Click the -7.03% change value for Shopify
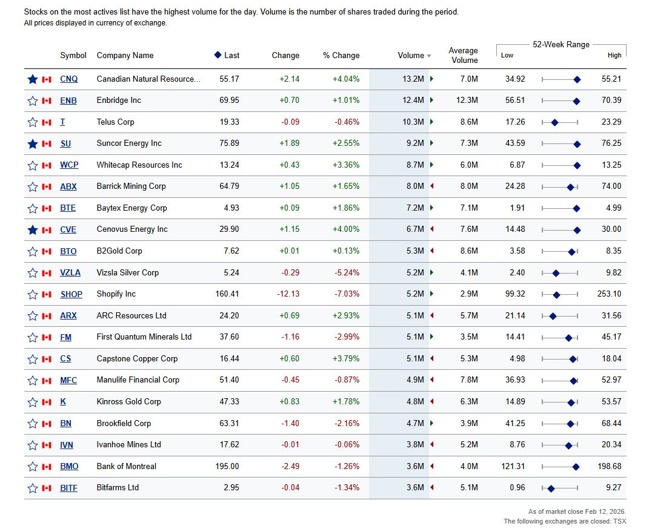Screen dimensions: 649x529 347,294
